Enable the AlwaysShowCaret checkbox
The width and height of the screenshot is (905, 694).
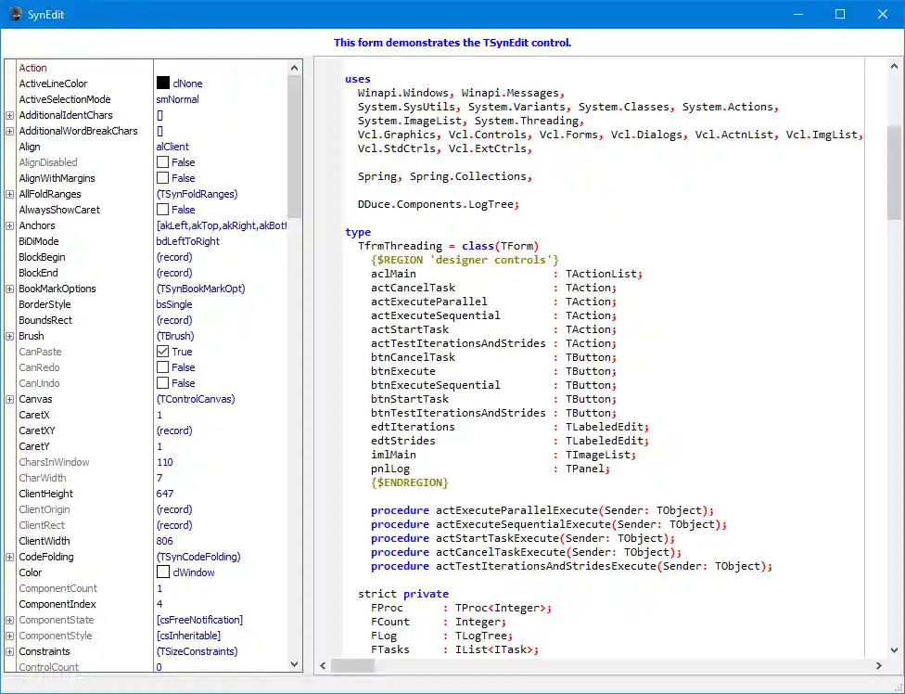pyautogui.click(x=162, y=210)
